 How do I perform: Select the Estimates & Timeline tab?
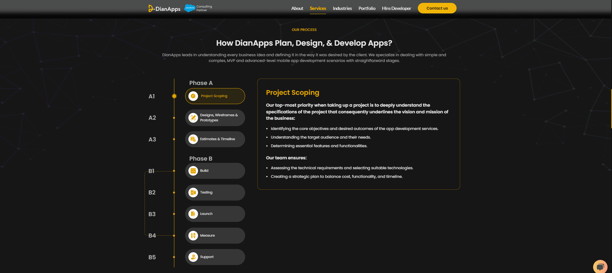coord(215,139)
